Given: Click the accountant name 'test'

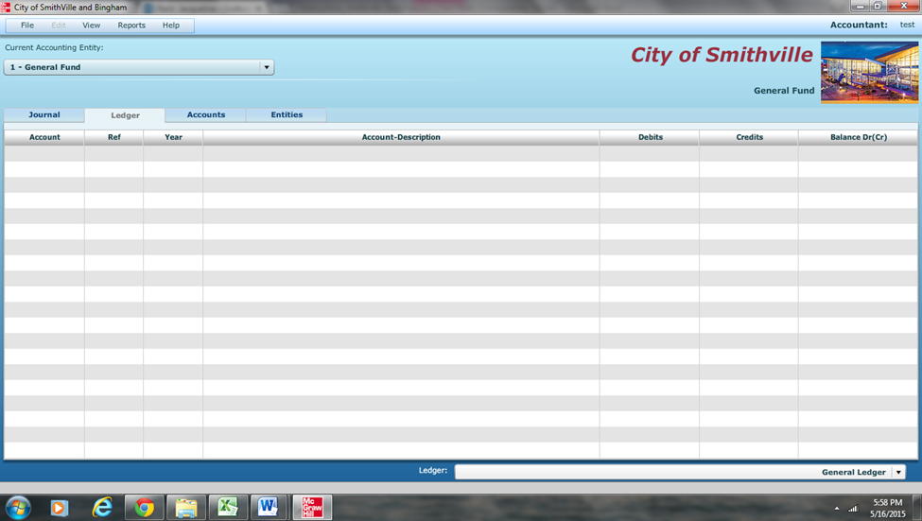Looking at the screenshot, I should [x=907, y=25].
